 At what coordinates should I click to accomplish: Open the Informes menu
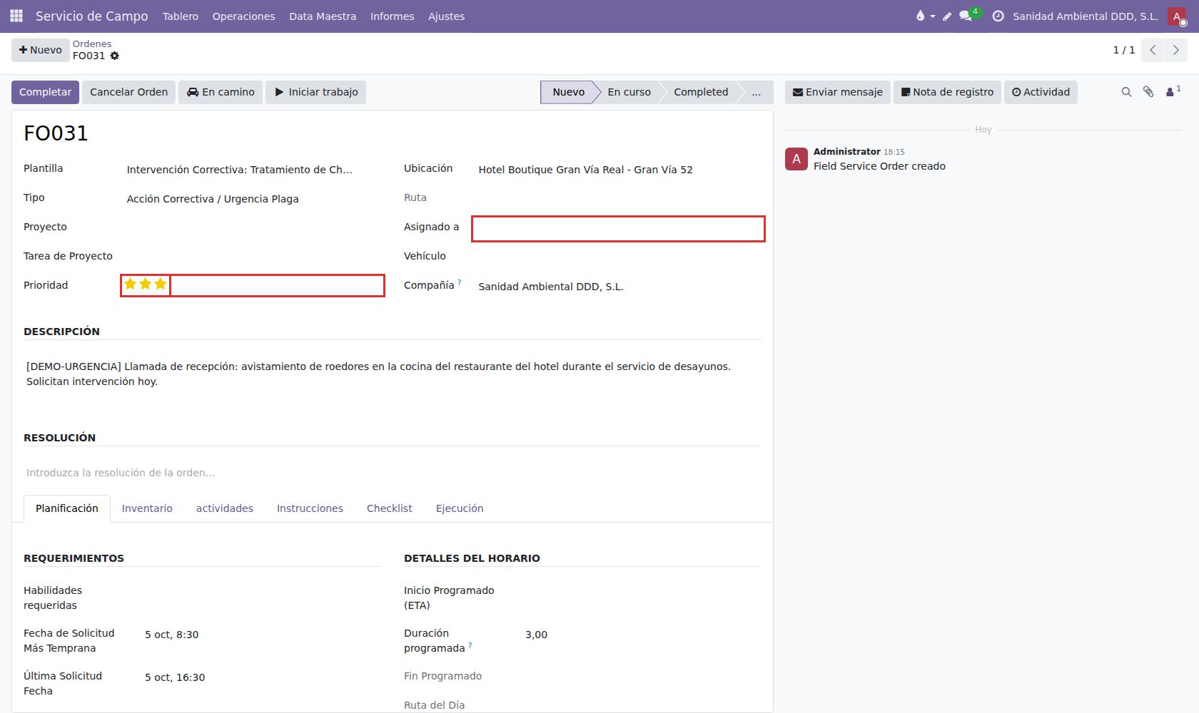[392, 16]
